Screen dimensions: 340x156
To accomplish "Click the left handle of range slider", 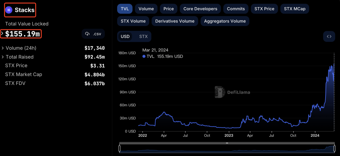I will (119, 148).
